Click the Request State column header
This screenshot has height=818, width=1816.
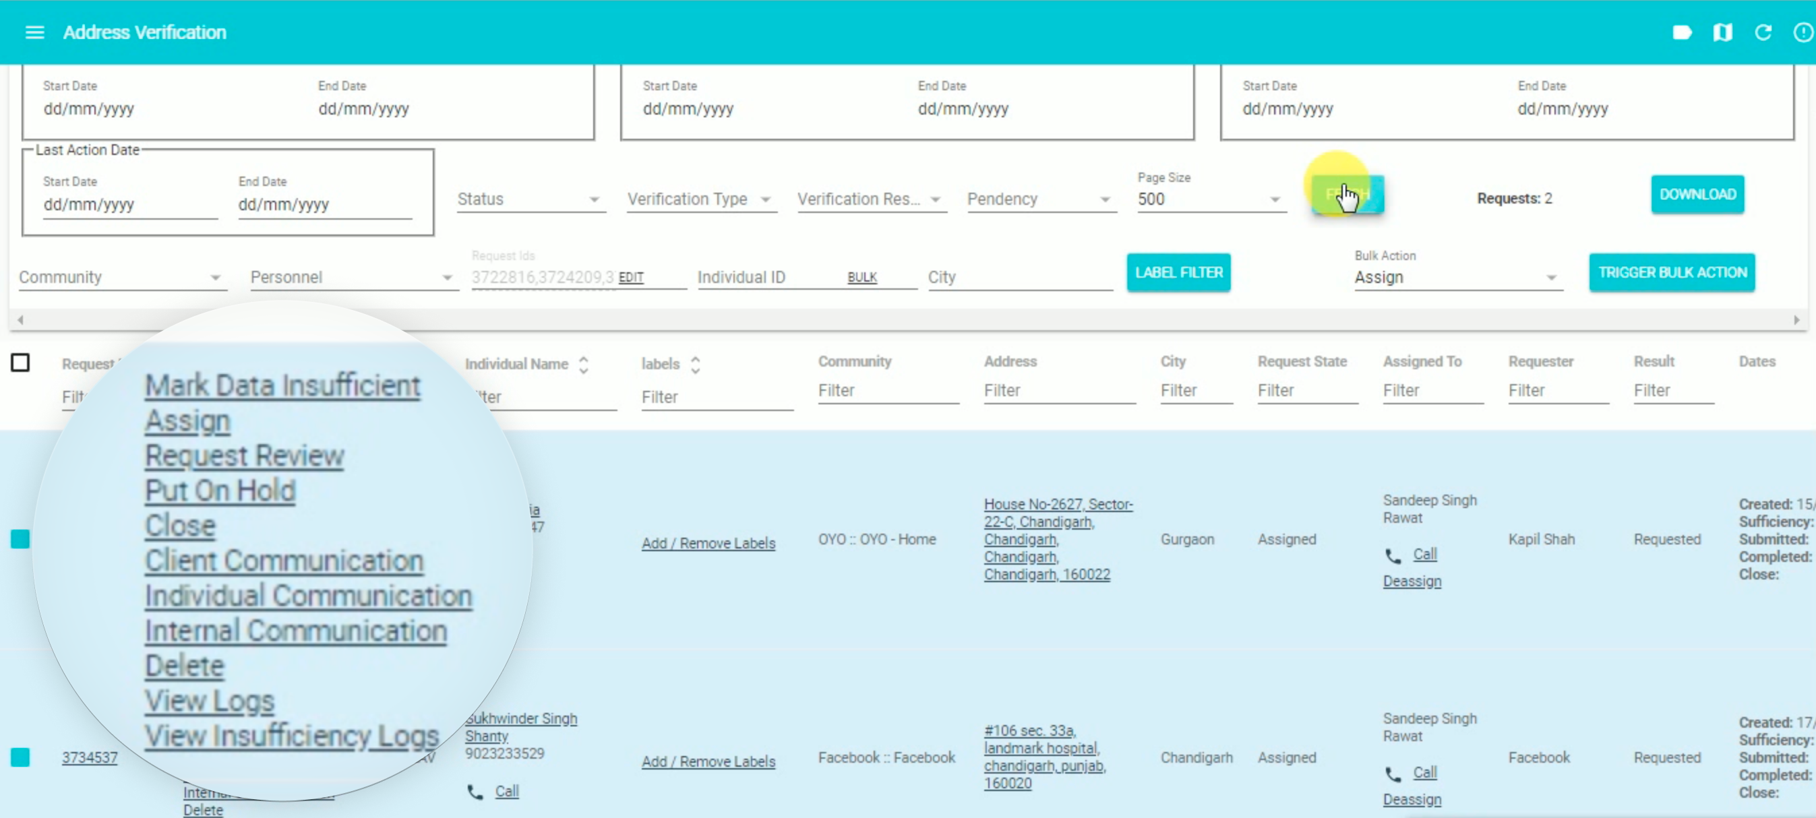coord(1302,361)
